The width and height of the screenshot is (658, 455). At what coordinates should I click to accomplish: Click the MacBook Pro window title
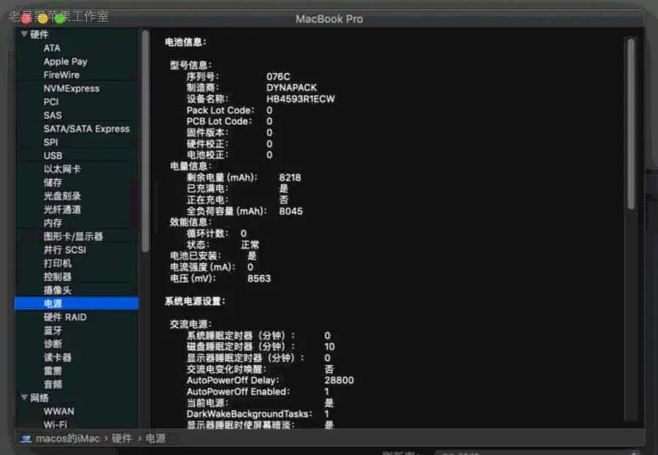330,19
